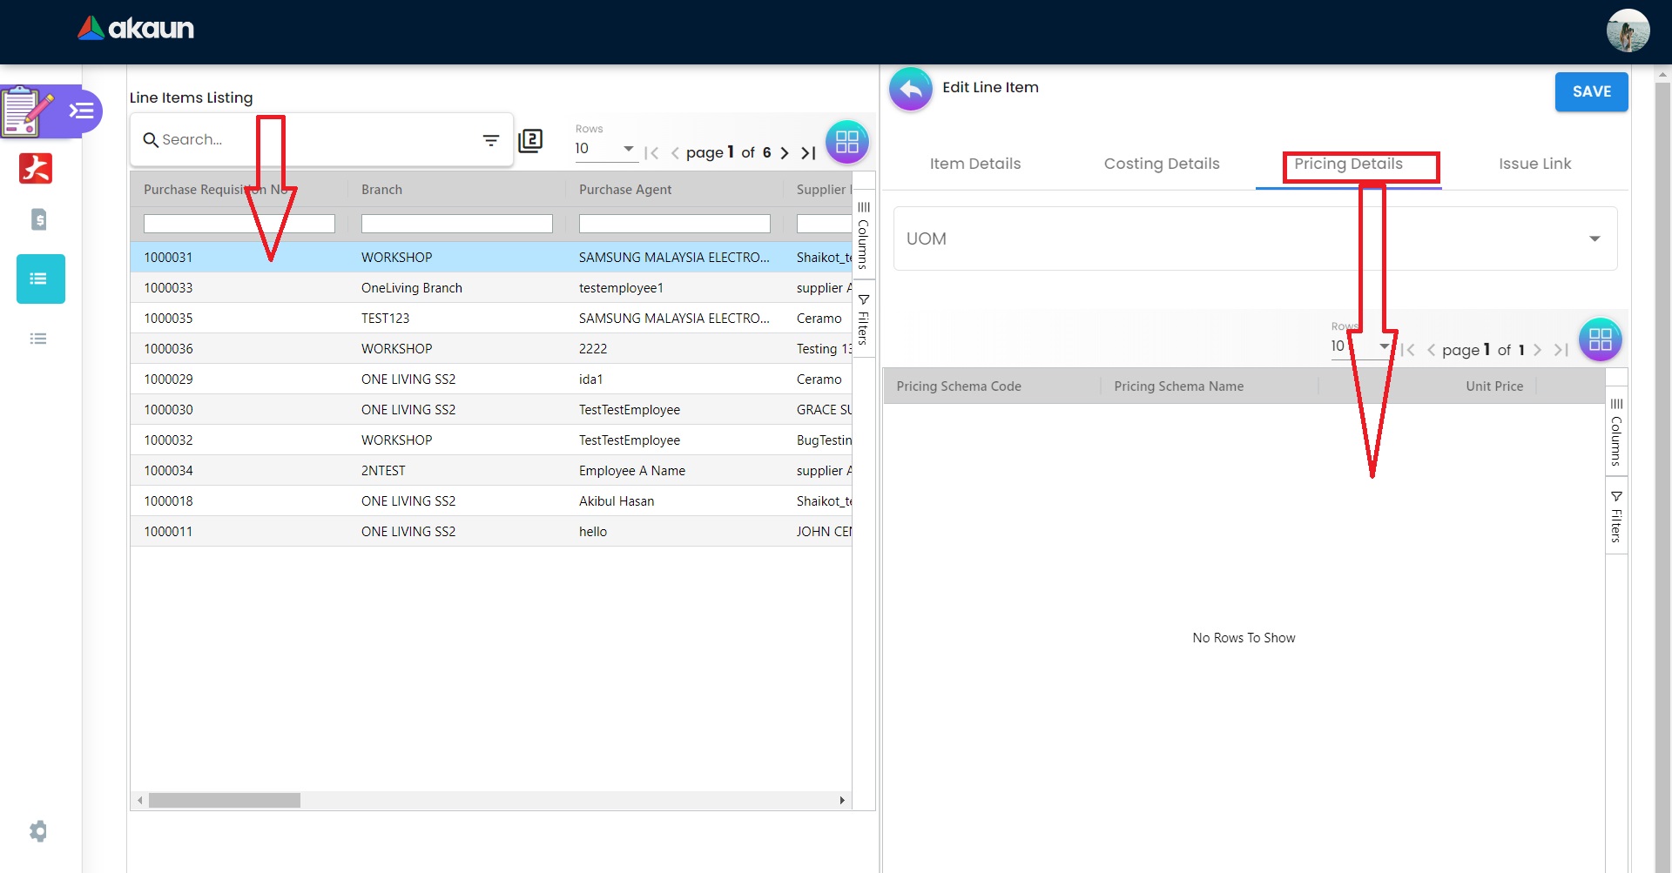The height and width of the screenshot is (873, 1672).
Task: Toggle the Filters side panel in left grid
Action: [x=863, y=319]
